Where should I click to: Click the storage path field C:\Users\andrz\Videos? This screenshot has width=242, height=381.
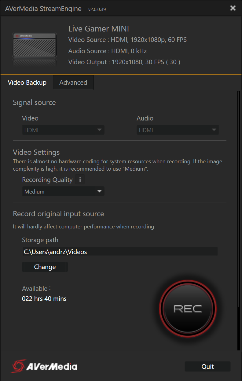pos(120,252)
